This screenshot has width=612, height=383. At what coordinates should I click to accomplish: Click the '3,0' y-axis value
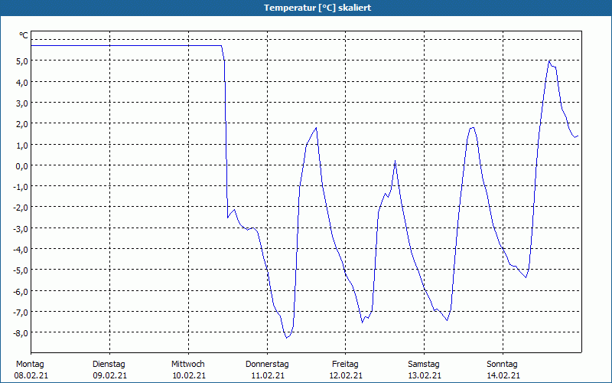click(x=22, y=103)
